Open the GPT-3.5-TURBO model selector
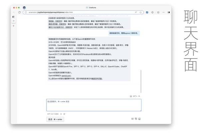213x133 pixels. pyautogui.click(x=53, y=114)
